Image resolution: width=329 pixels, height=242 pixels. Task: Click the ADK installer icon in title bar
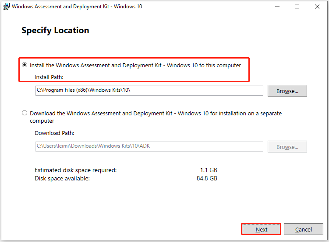6,7
